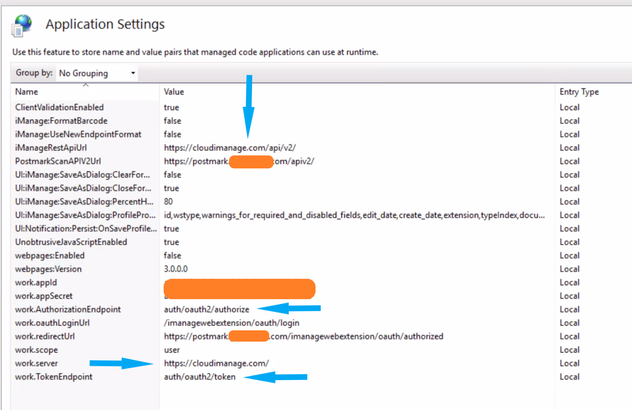Click the value 80
632x410 pixels.
(x=168, y=201)
